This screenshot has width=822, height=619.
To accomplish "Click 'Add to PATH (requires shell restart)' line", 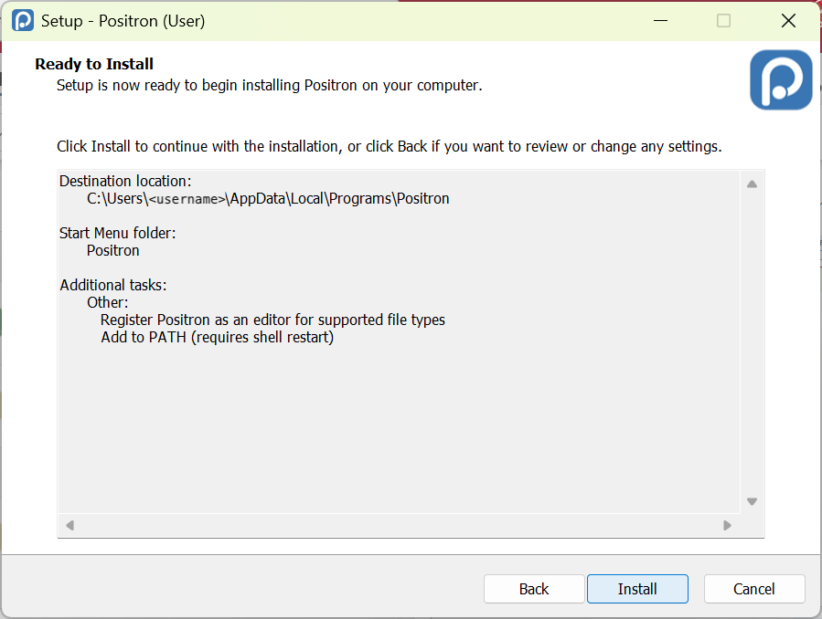I will [217, 337].
